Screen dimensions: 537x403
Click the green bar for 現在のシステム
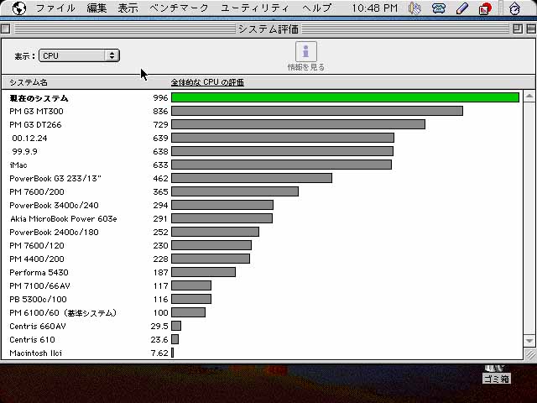(345, 97)
